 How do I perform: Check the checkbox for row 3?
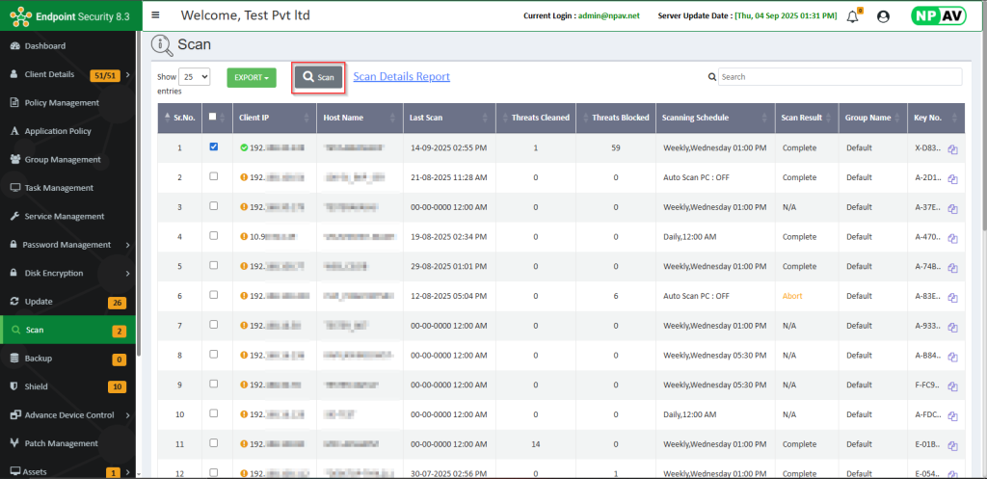pos(213,206)
